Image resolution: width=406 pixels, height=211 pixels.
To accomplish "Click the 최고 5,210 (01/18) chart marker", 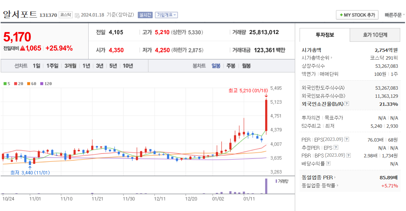I will point(248,90).
